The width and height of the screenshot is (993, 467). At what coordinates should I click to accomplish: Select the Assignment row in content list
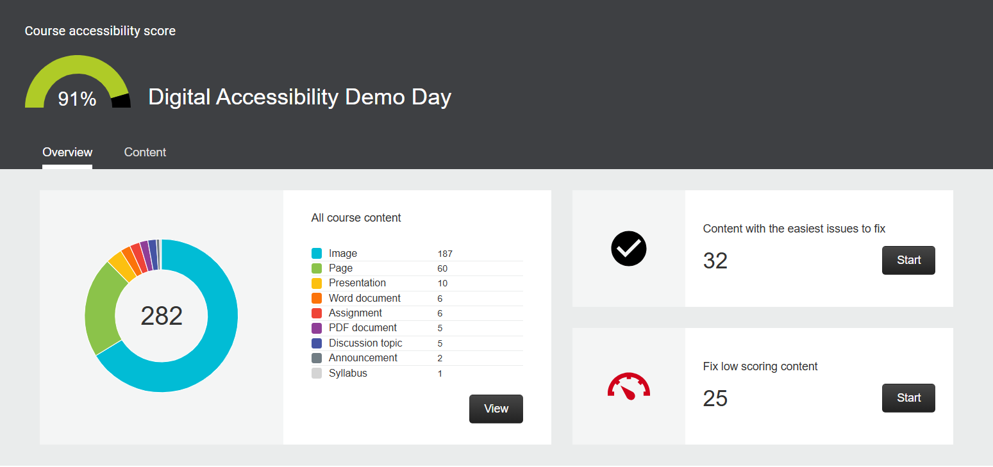355,313
